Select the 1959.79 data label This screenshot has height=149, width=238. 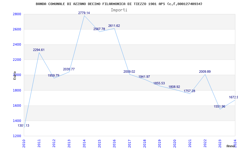[x=54, y=75]
